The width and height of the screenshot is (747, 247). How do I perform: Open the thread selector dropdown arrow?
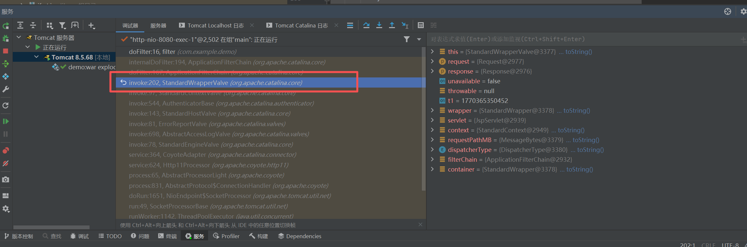coord(419,40)
